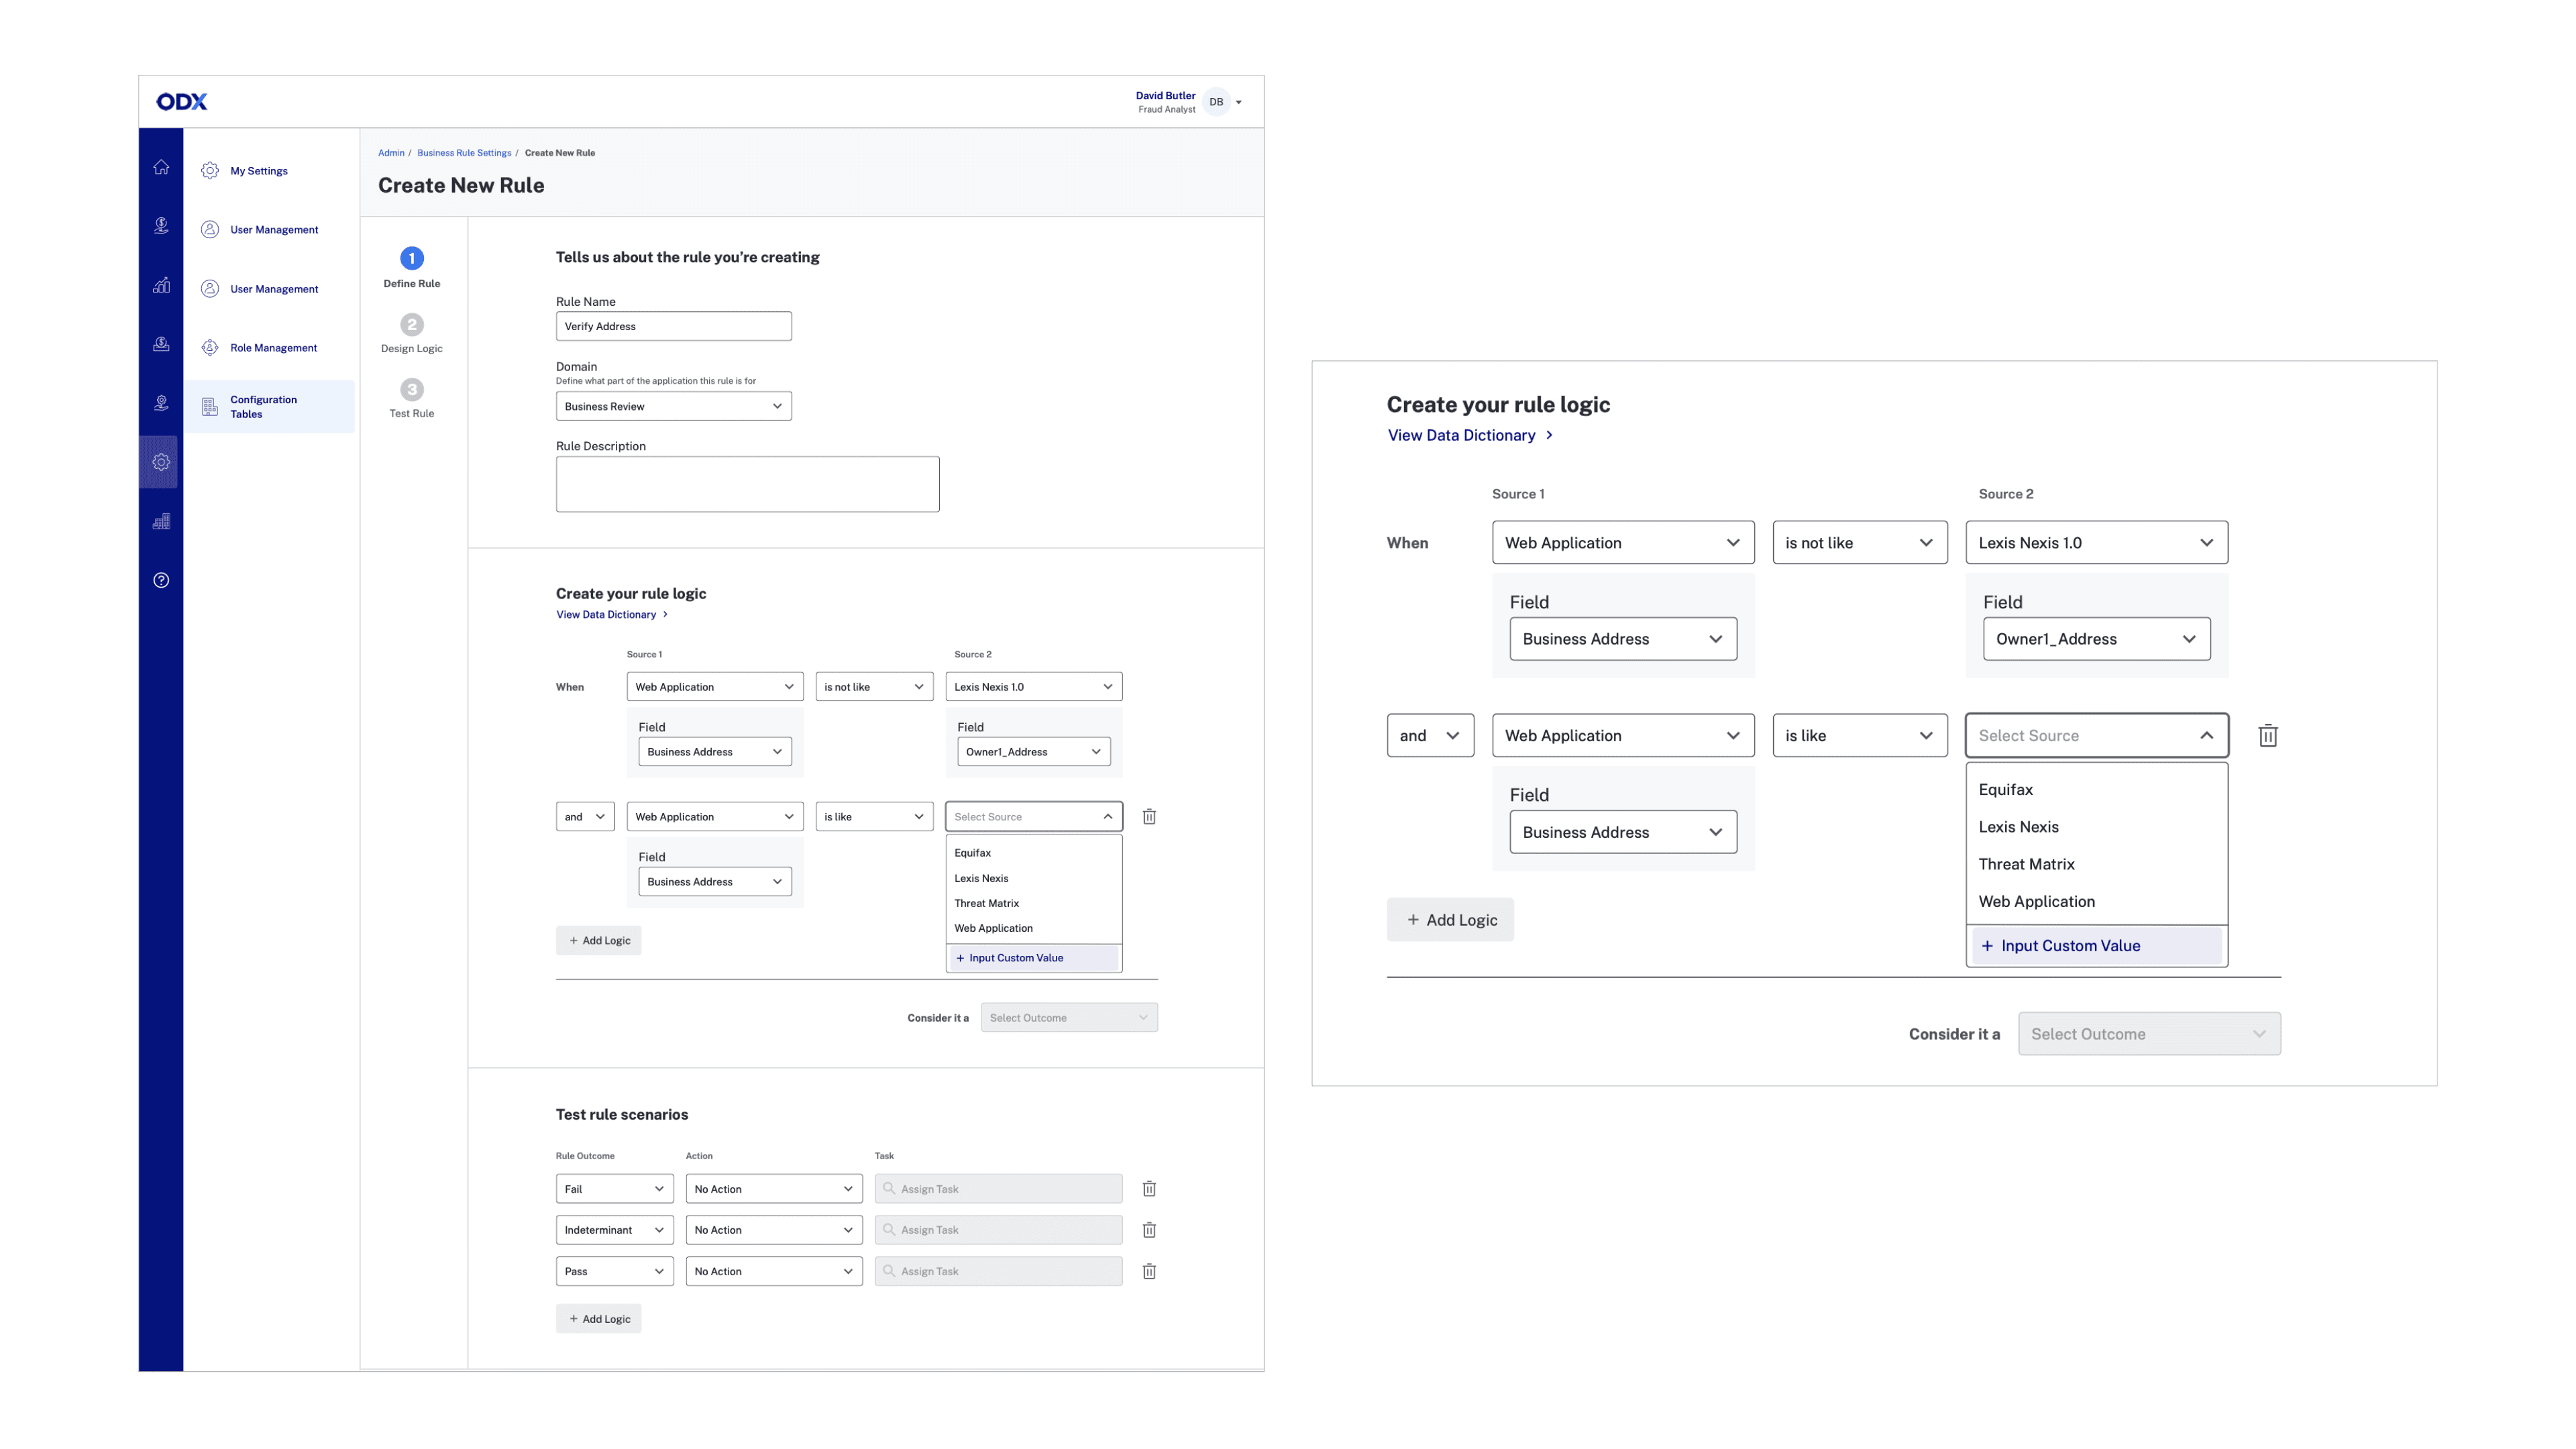Click trash icon beside enlarged Select Source
Viewport: 2576px width, 1449px height.
tap(2267, 736)
